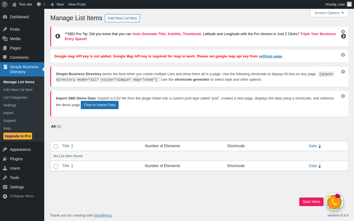Sort by Title in table header
Image resolution: width=354 pixels, height=221 pixels.
(x=68, y=146)
